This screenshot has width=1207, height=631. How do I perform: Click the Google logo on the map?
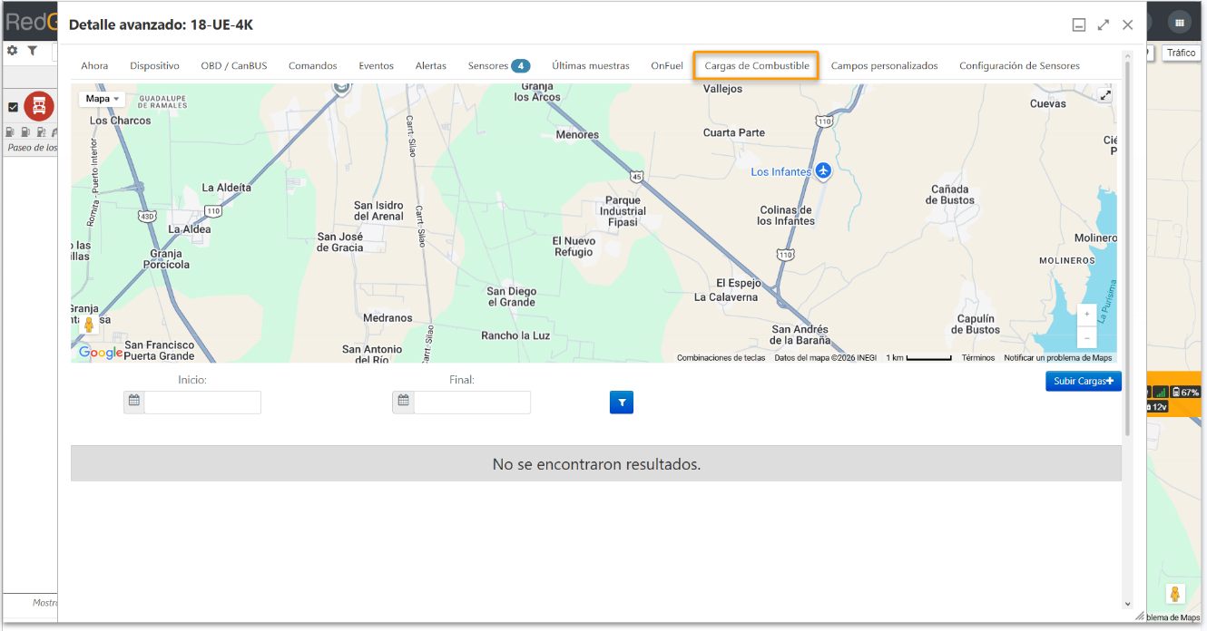click(x=101, y=353)
